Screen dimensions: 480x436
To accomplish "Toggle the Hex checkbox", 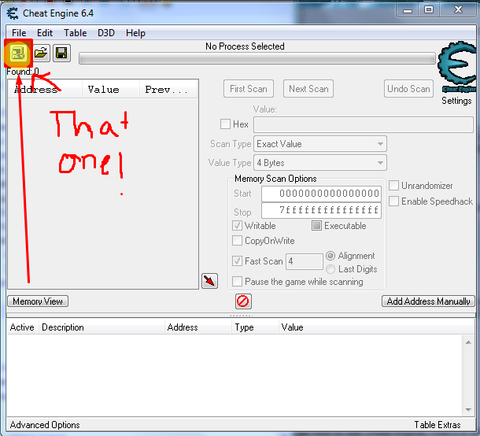I will pos(225,124).
